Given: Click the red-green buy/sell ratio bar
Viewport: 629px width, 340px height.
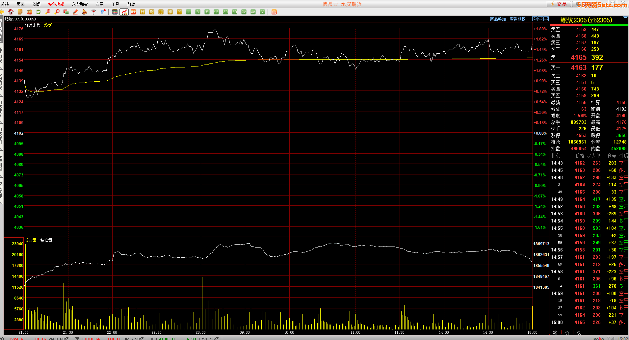Looking at the screenshot, I should (x=589, y=25).
